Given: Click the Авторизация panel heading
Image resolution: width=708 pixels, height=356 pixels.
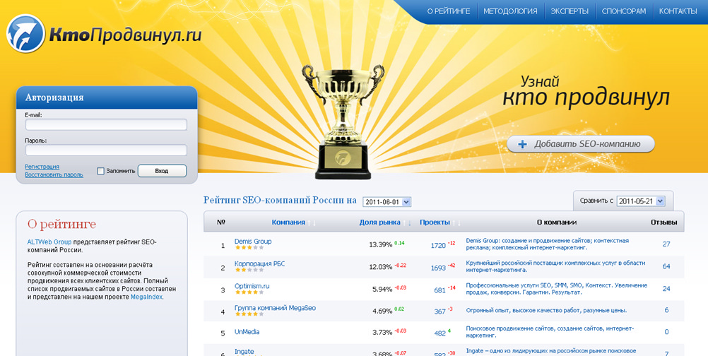Looking at the screenshot, I should 54,97.
